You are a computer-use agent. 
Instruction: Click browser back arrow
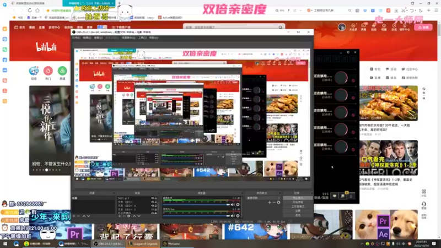(x=14, y=10)
